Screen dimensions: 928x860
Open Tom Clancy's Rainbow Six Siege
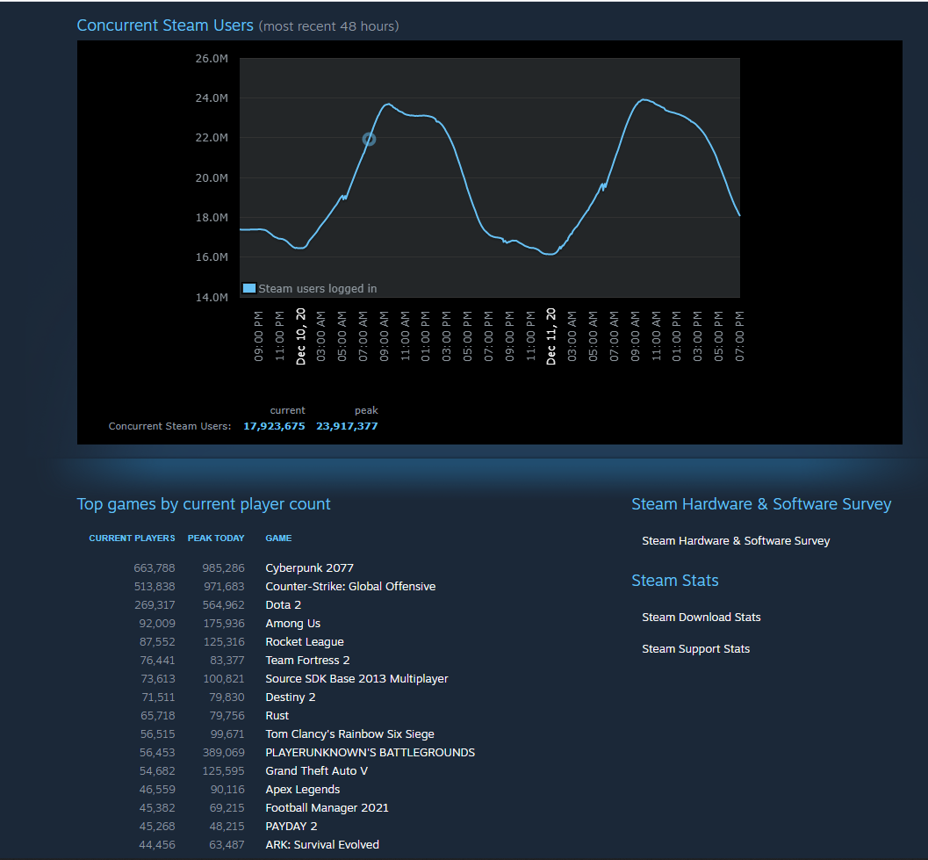point(349,734)
